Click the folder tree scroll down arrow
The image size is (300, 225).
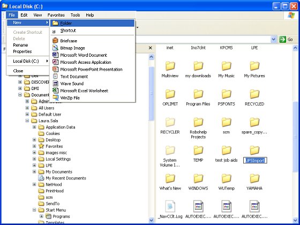(151, 220)
